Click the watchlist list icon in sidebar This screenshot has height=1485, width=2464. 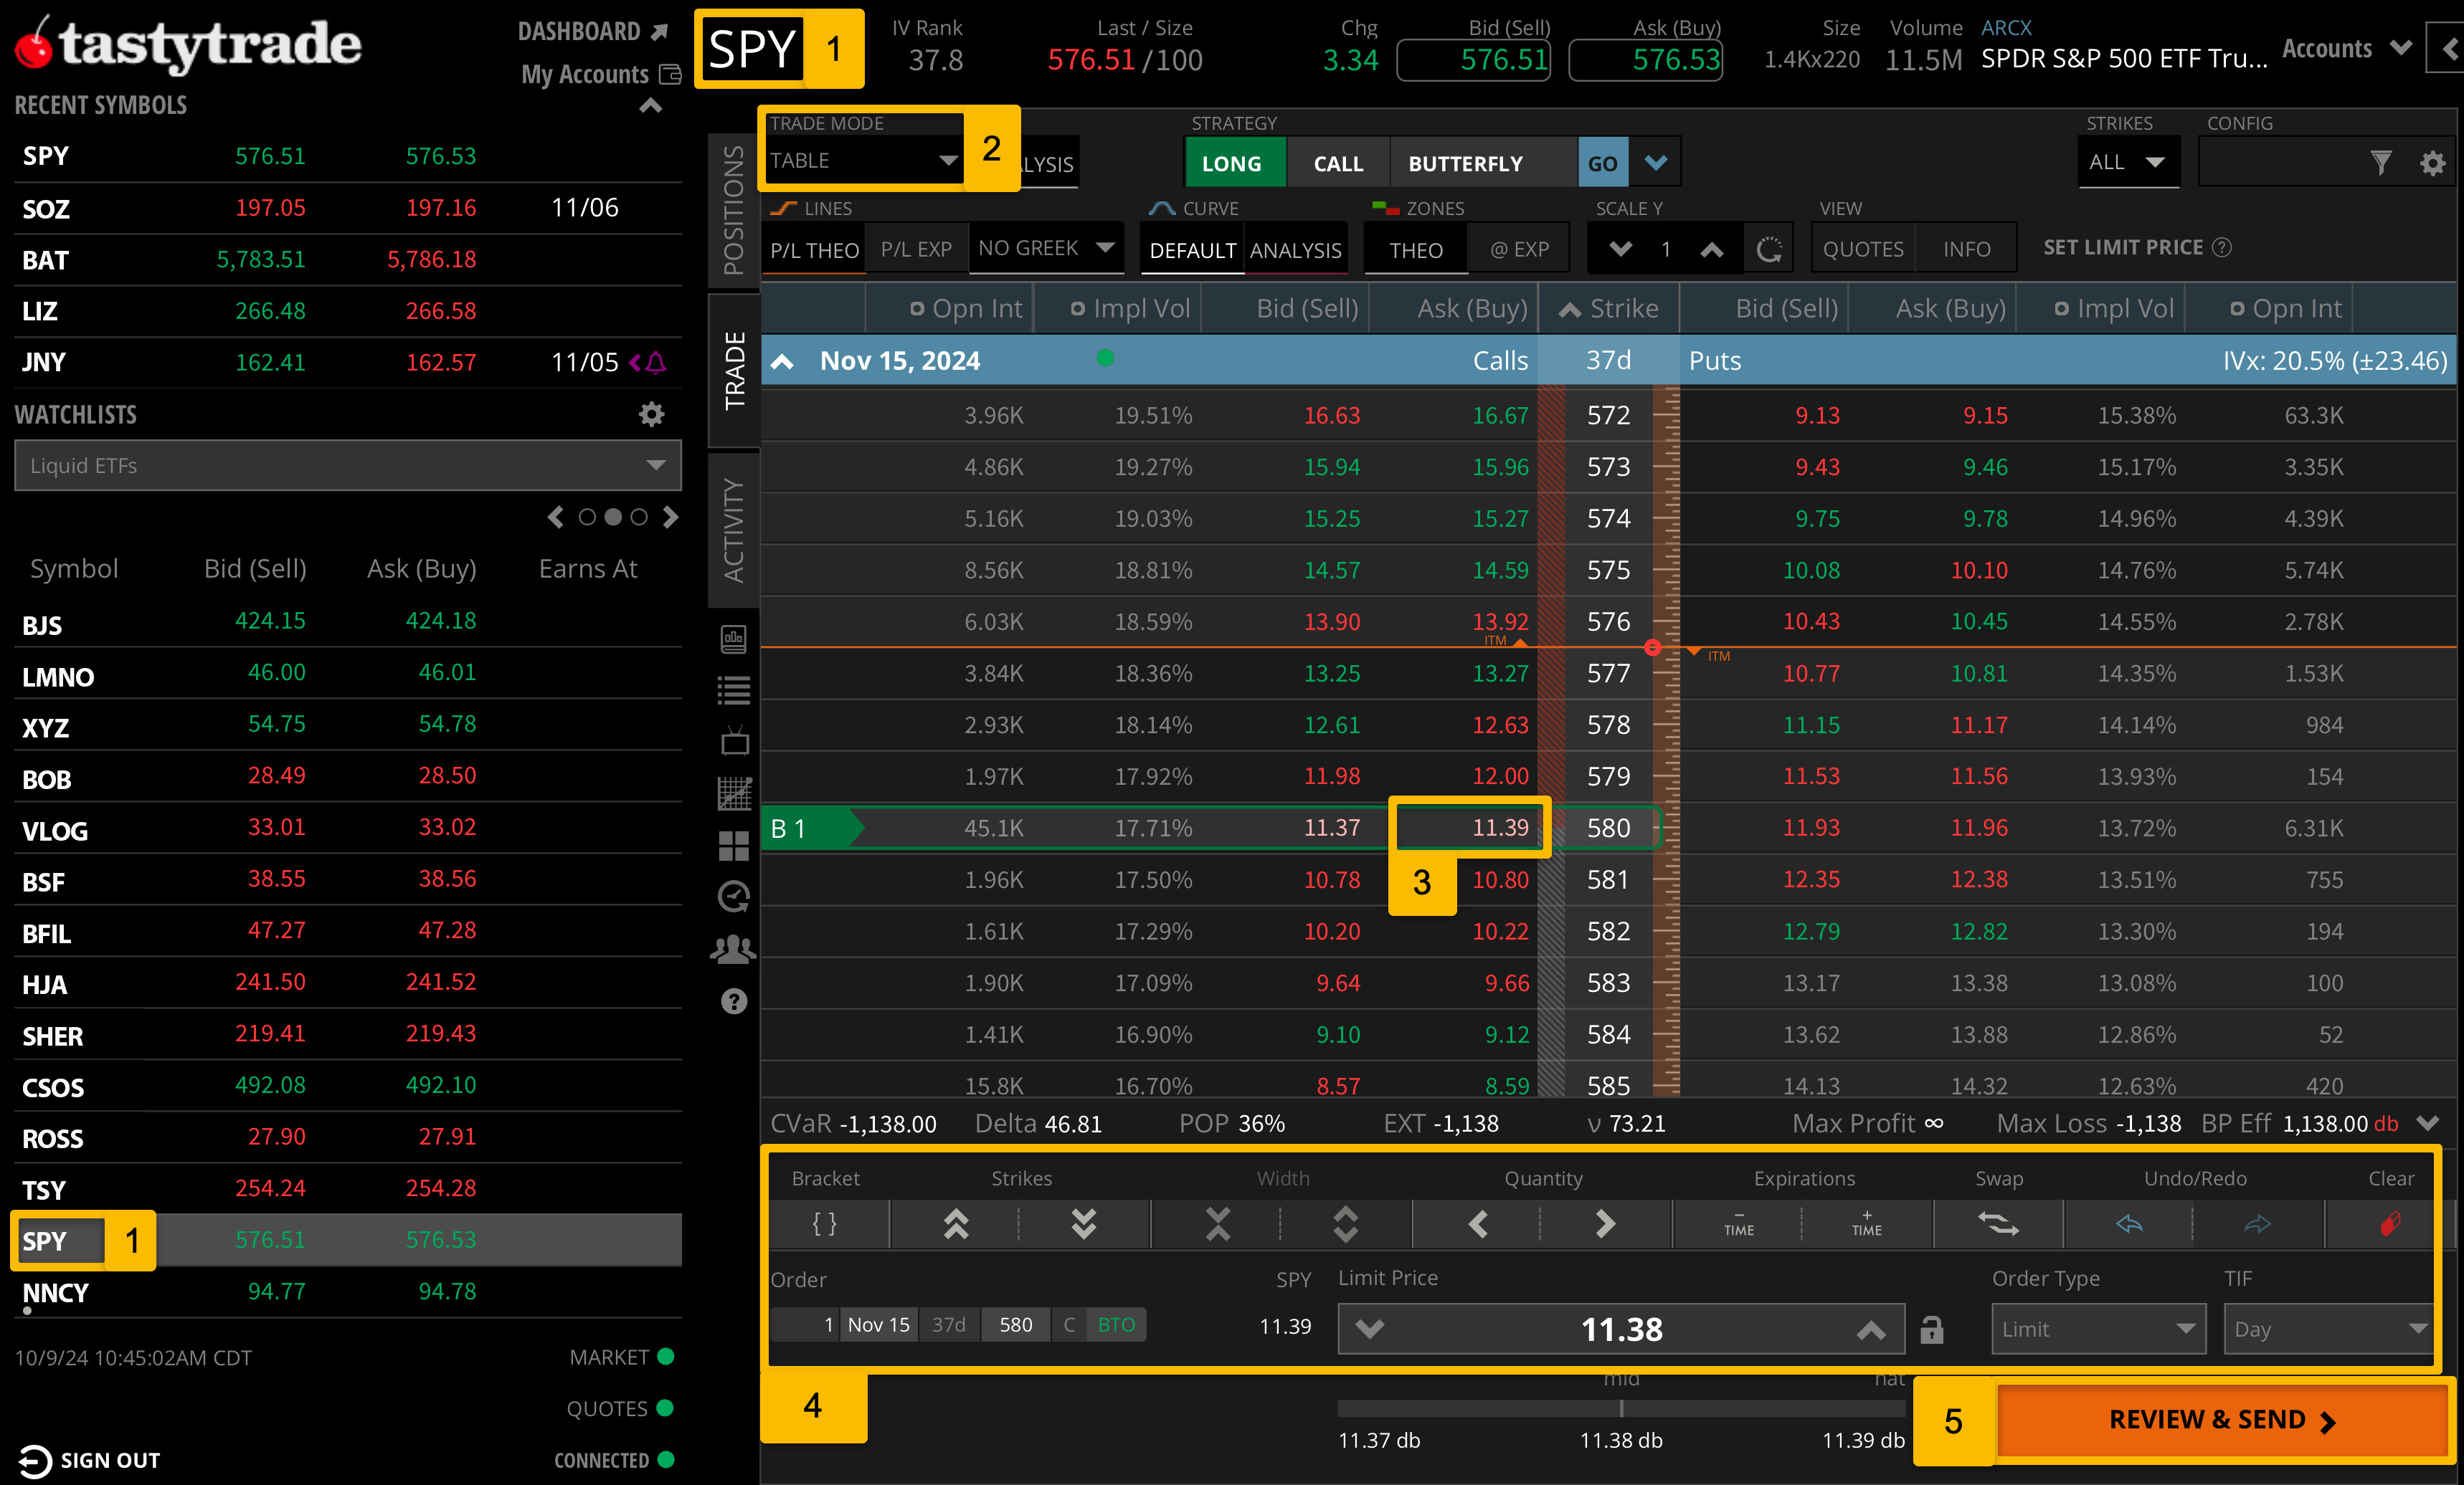click(735, 689)
